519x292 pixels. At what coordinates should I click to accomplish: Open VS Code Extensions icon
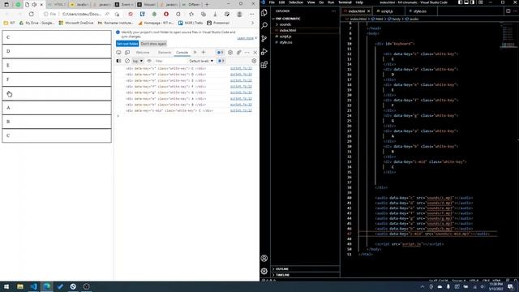pyautogui.click(x=264, y=65)
